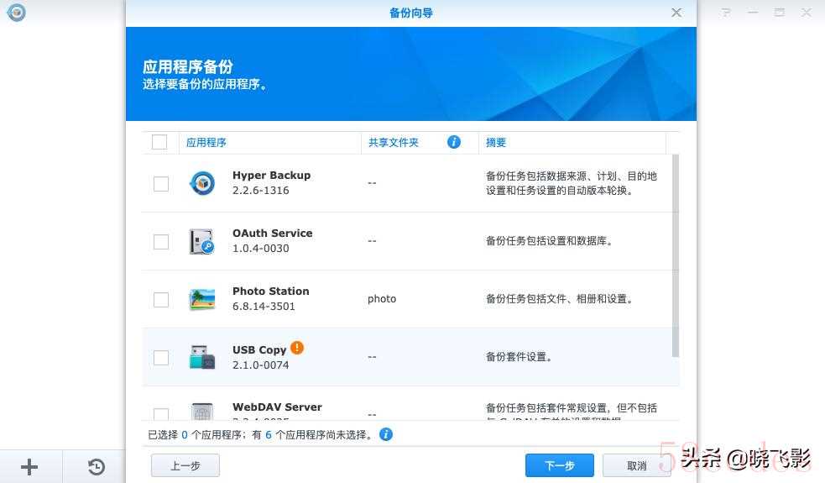Screen dimensions: 825x483
Task: Click the photo shared folder cell
Action: [382, 299]
